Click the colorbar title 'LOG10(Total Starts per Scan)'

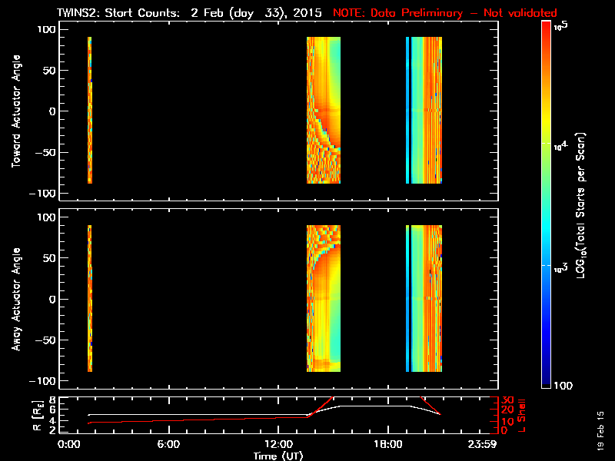click(x=580, y=205)
